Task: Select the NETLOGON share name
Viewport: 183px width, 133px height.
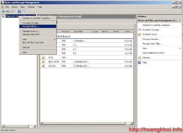Action: pos(54,62)
